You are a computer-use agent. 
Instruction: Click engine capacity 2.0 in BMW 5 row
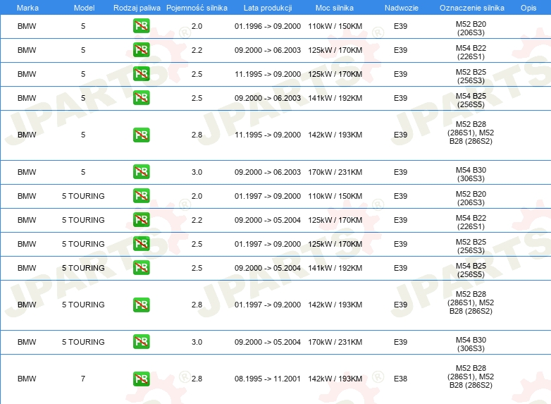pyautogui.click(x=197, y=26)
